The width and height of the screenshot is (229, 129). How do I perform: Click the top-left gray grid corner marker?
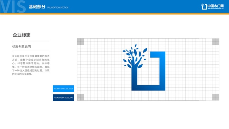pos(80,42)
